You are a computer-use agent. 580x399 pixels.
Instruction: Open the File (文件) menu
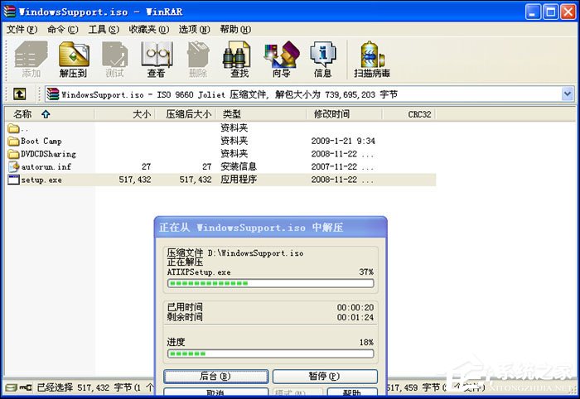(x=22, y=29)
